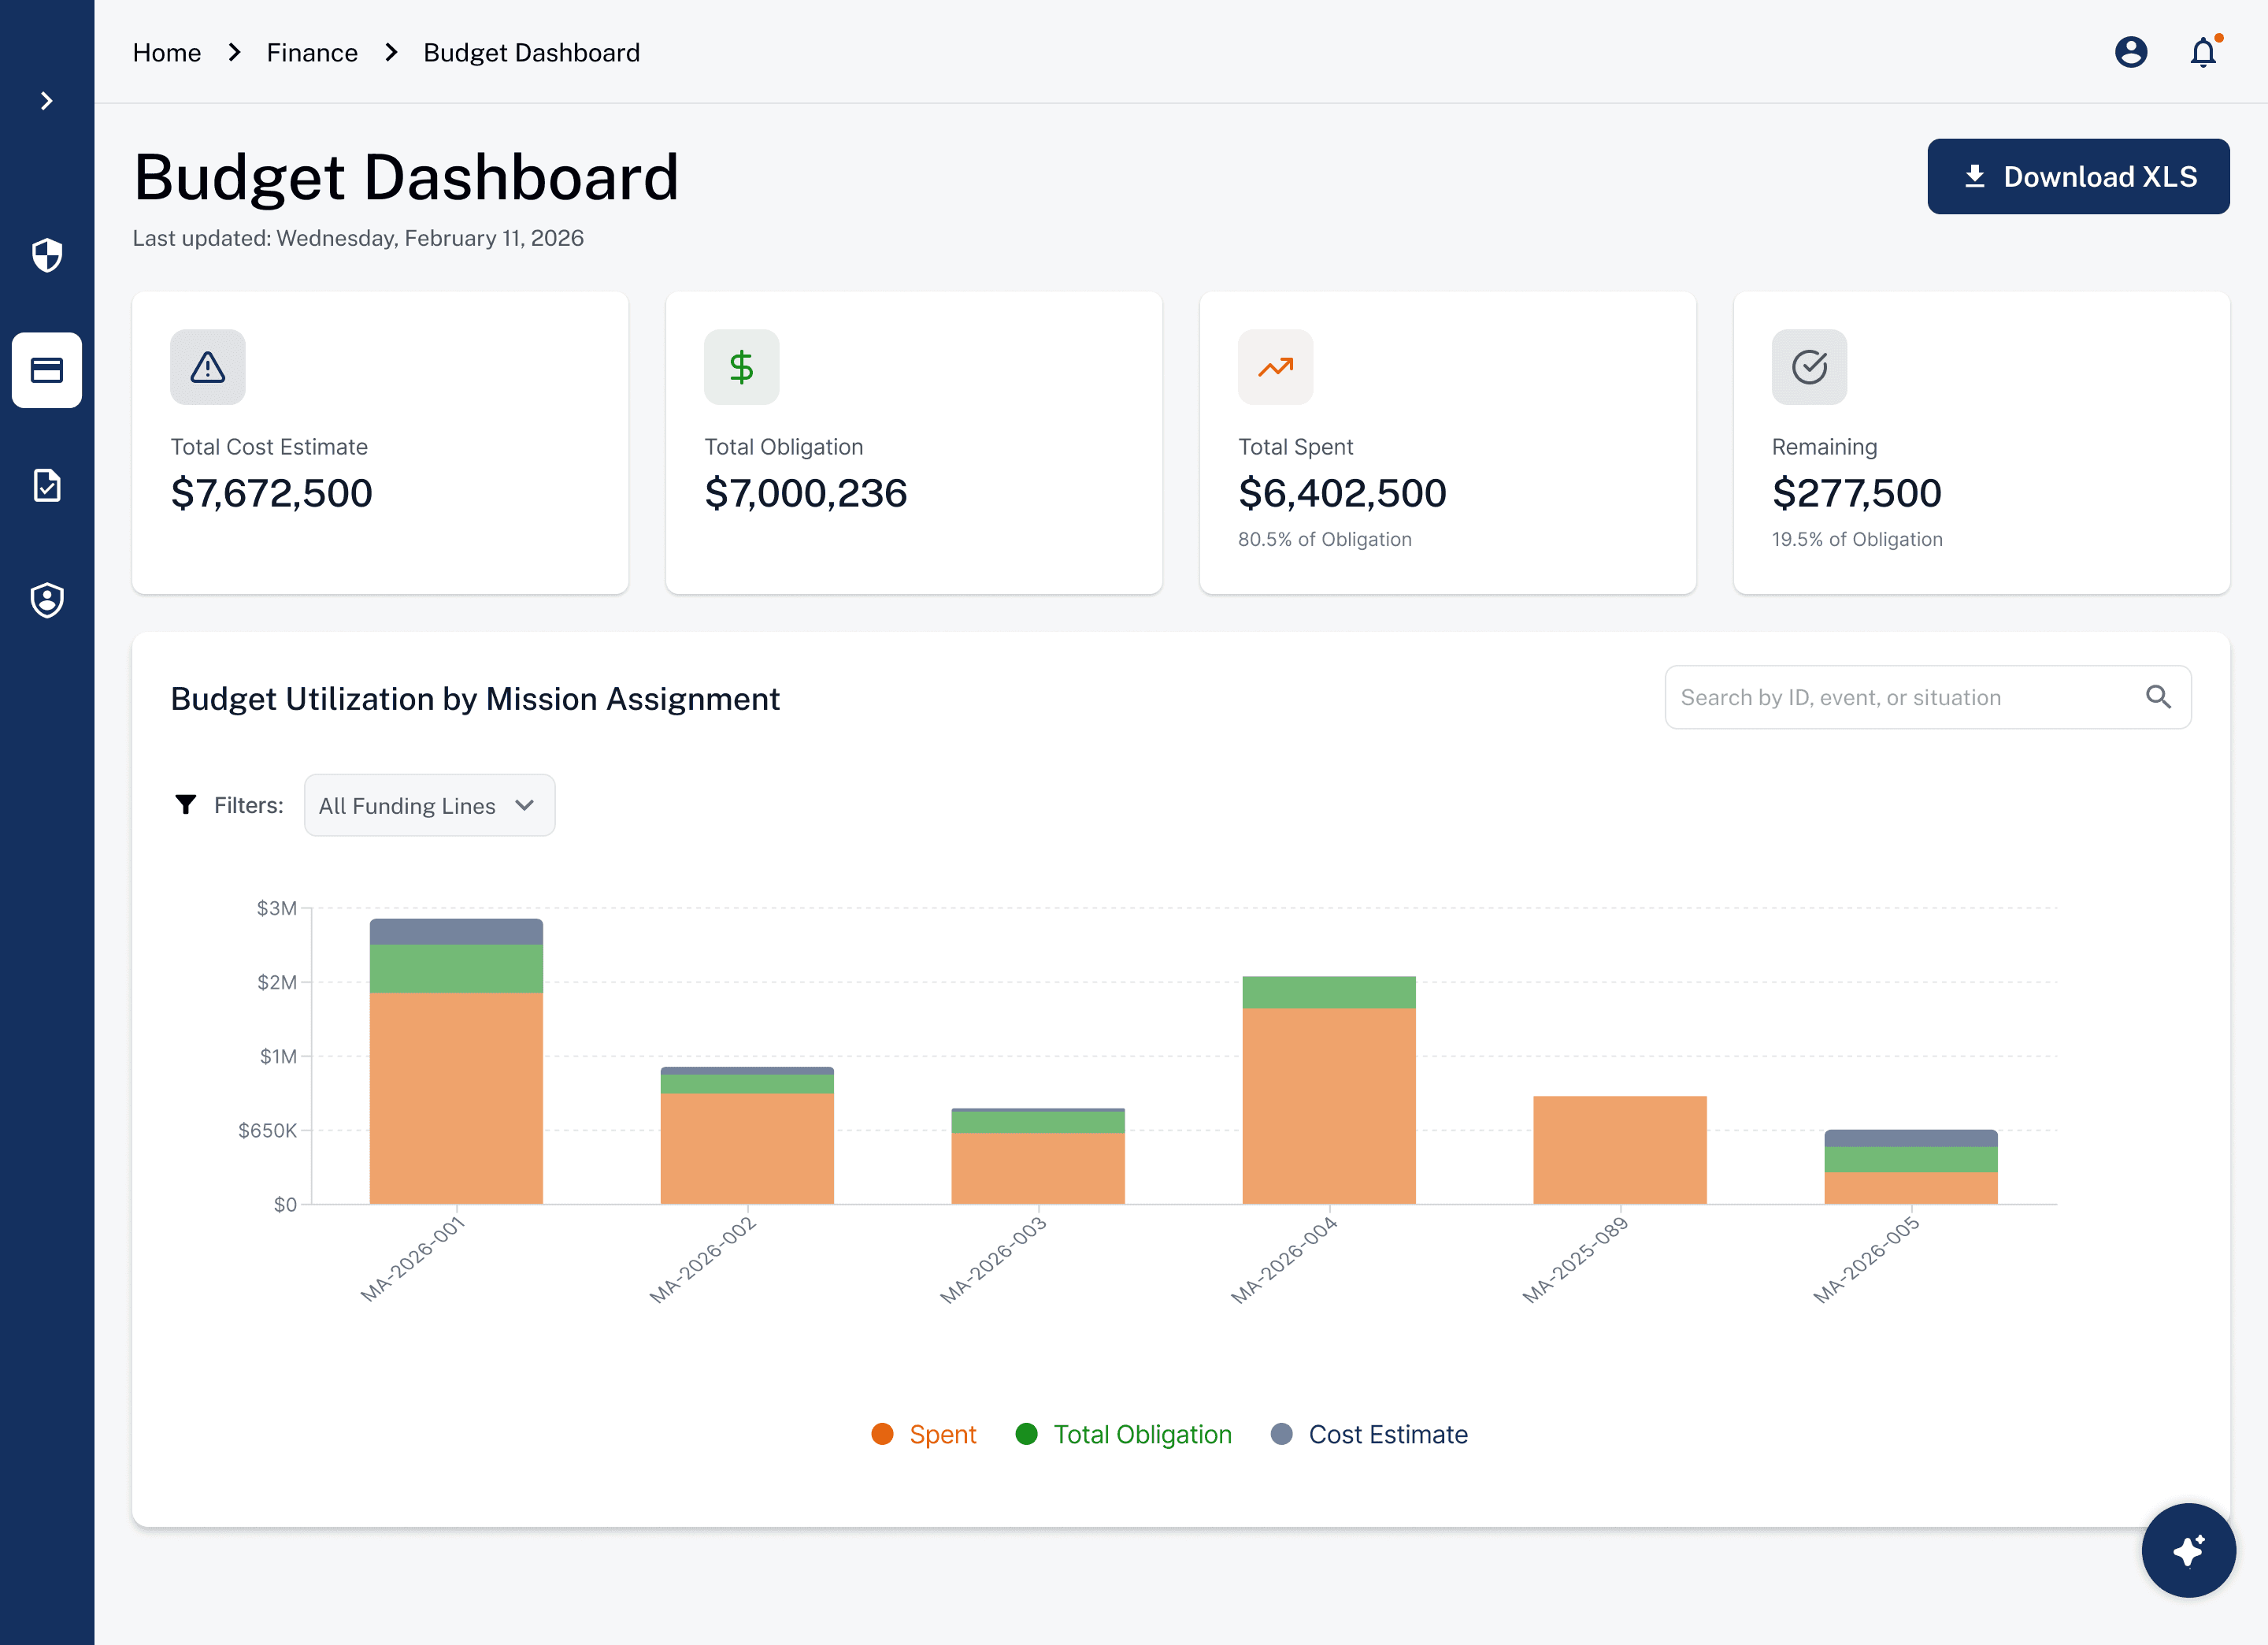Open the user shield sidebar icon
The image size is (2268, 1645).
(x=47, y=600)
